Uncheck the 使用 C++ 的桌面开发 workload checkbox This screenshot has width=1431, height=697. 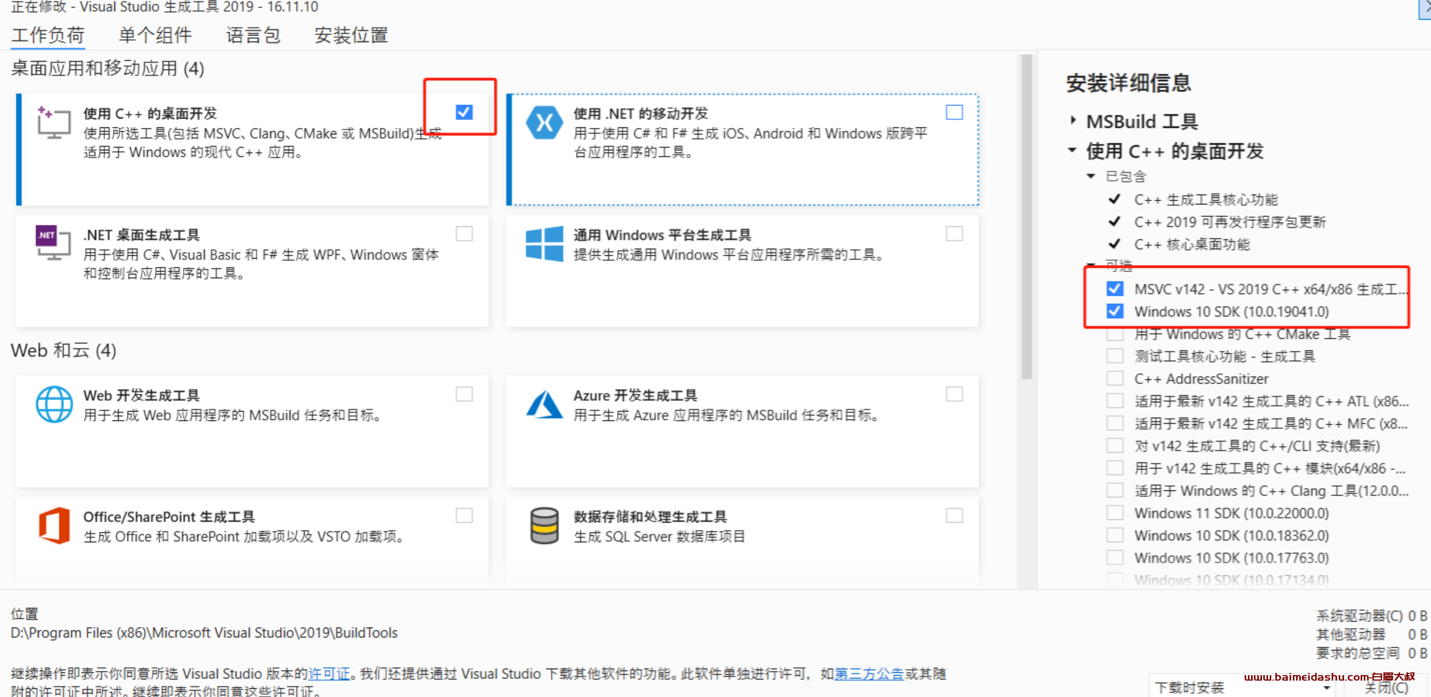[464, 112]
